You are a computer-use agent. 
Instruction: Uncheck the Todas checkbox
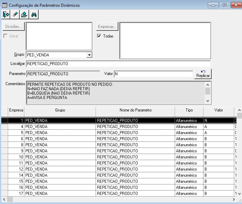(x=99, y=36)
